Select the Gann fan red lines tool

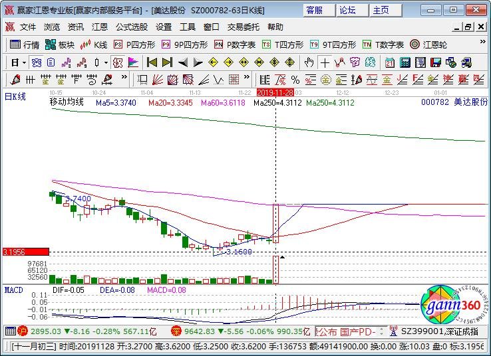158,80
